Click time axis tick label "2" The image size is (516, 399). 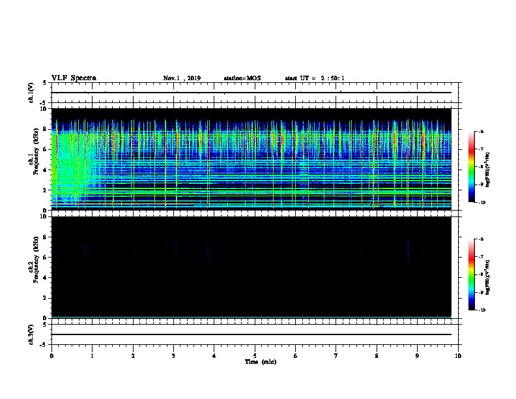tap(133, 355)
